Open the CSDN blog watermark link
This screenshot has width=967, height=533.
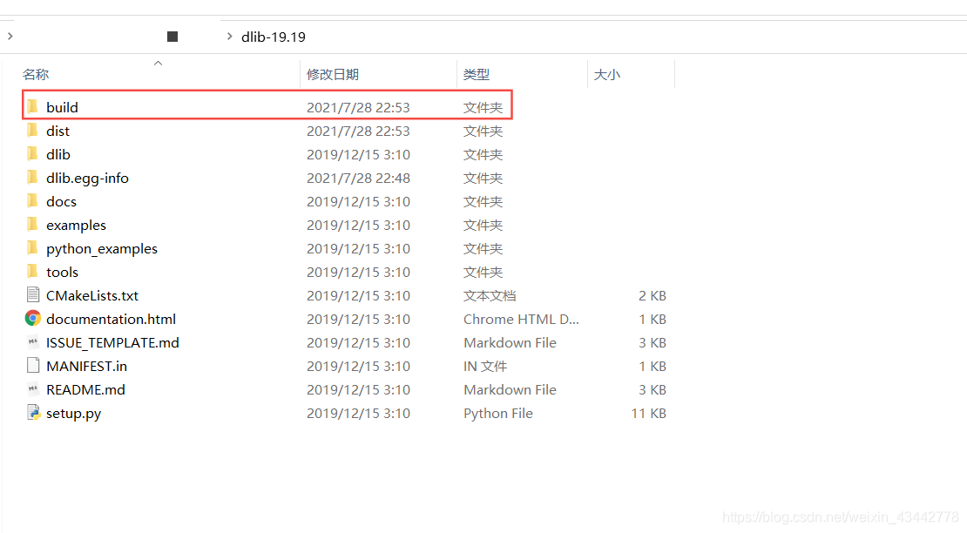[x=839, y=516]
